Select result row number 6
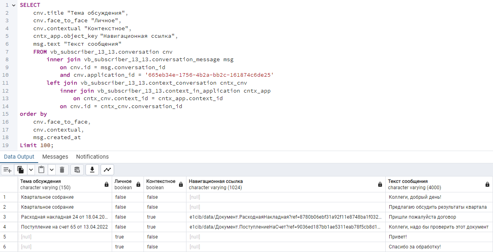 click(x=9, y=247)
